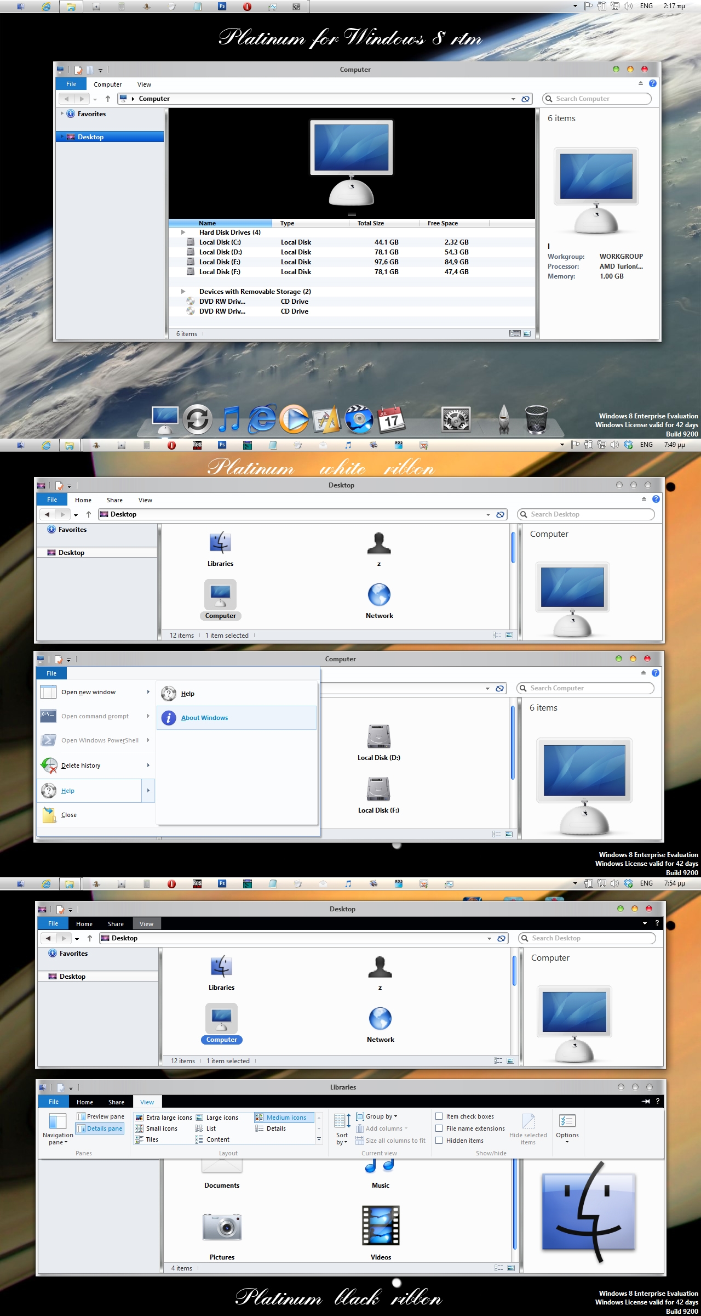Select Medium icons layout
The width and height of the screenshot is (701, 1316).
tap(284, 1118)
